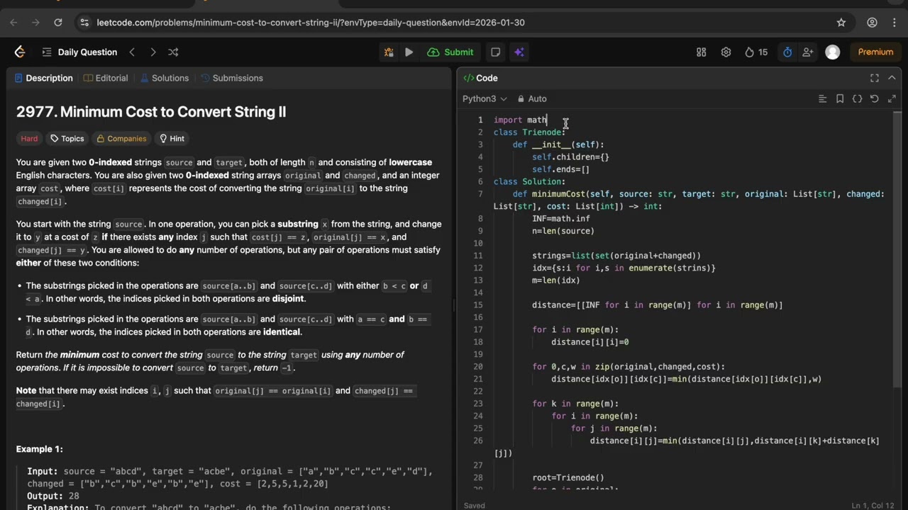Open the notes icon next to Submit
This screenshot has height=510, width=908.
495,52
